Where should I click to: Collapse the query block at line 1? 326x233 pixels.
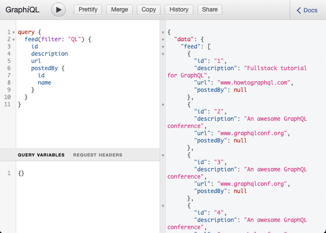14,32
